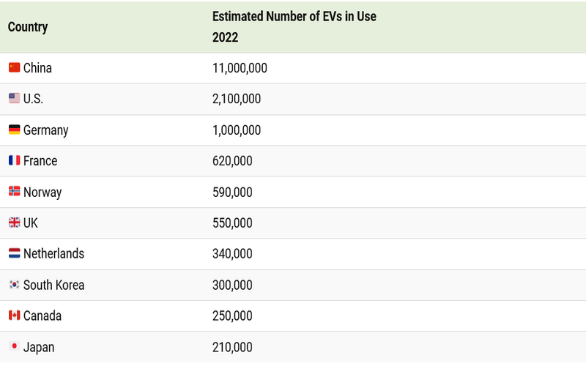Click the 620,000 value for France

(x=232, y=161)
